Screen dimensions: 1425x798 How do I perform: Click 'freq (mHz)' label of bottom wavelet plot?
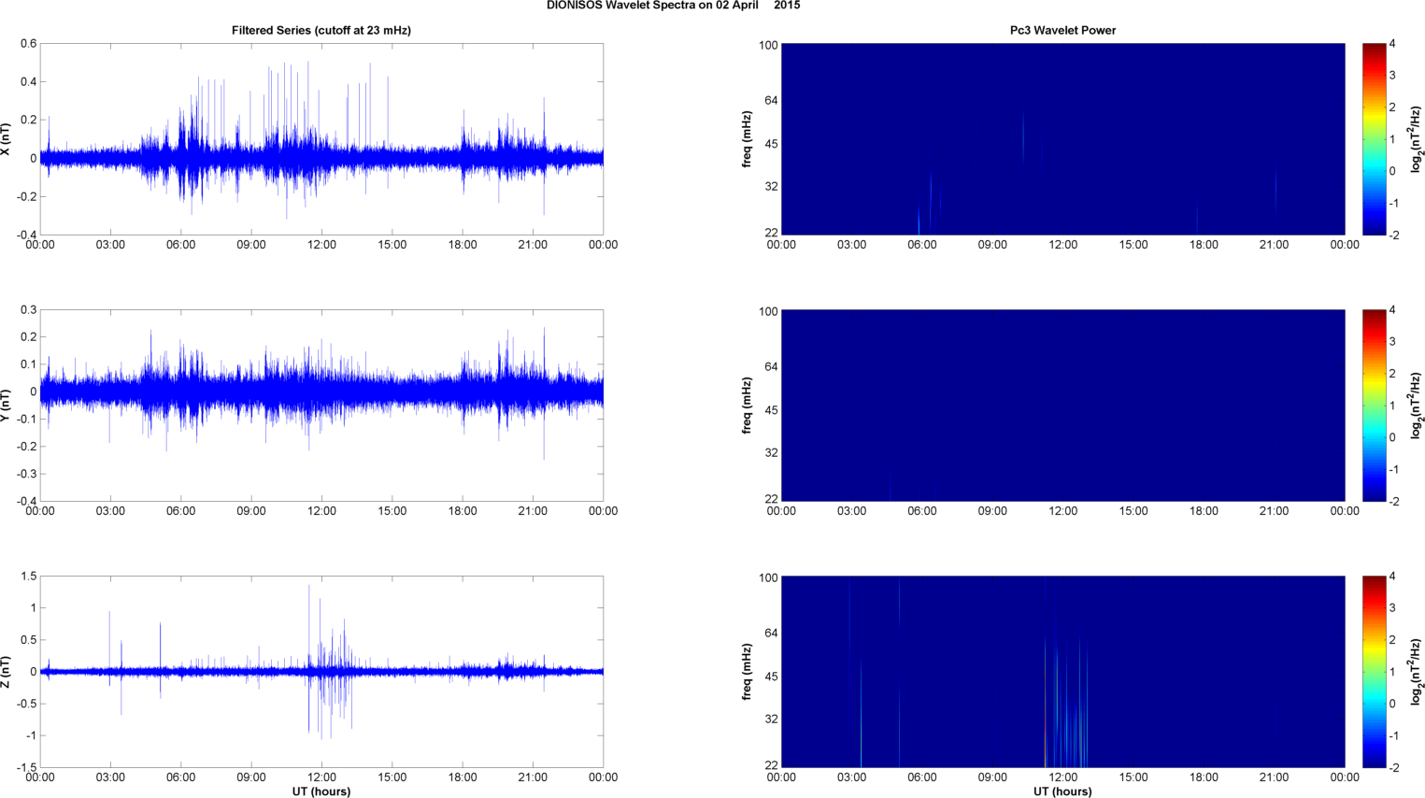pyautogui.click(x=748, y=672)
